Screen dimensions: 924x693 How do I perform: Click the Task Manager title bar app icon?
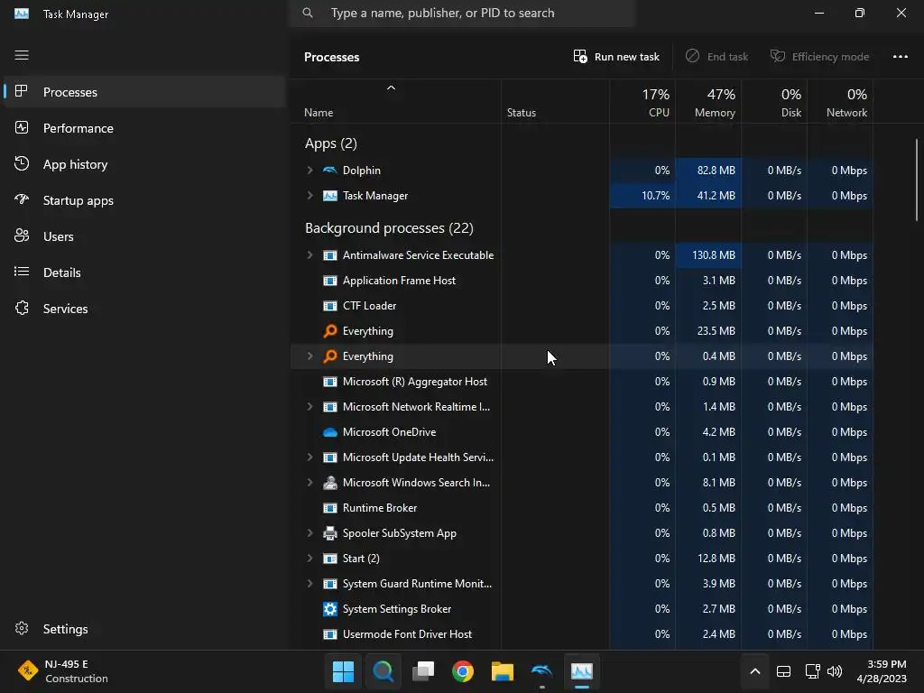22,13
